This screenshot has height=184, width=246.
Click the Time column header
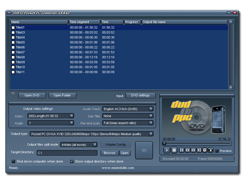(112, 22)
